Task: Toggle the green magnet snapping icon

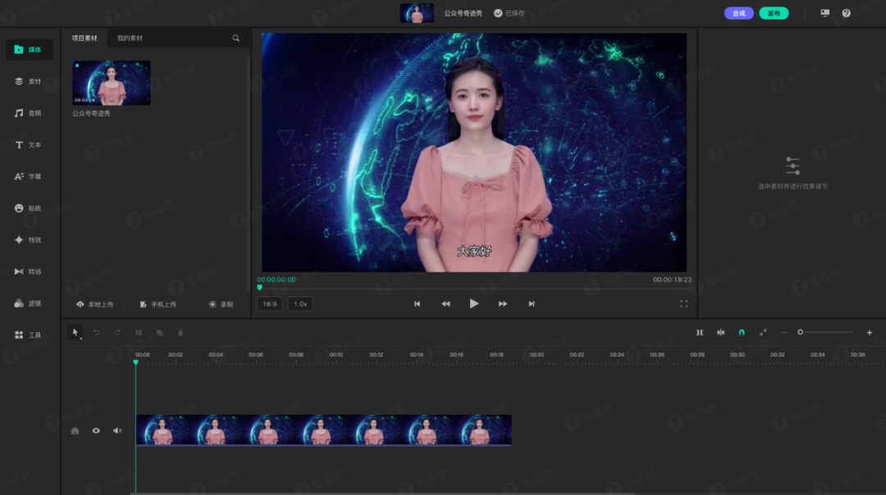Action: 742,332
